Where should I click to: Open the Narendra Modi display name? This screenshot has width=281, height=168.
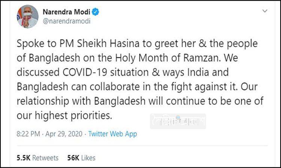(x=69, y=13)
